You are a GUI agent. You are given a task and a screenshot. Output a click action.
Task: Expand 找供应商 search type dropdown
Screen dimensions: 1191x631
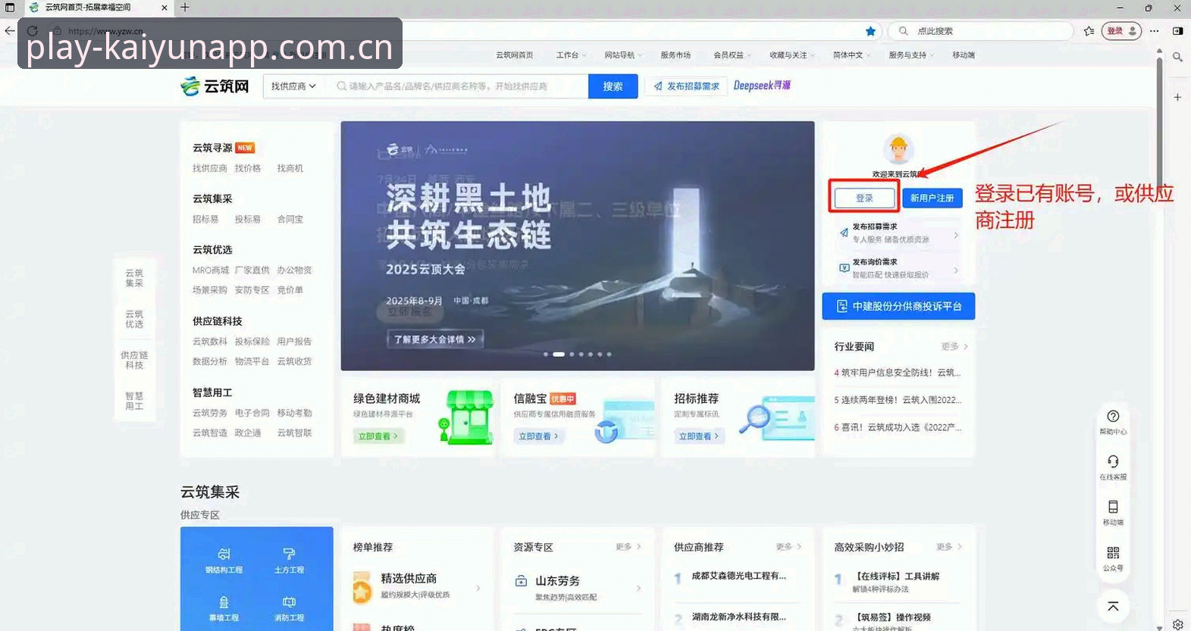(x=293, y=86)
